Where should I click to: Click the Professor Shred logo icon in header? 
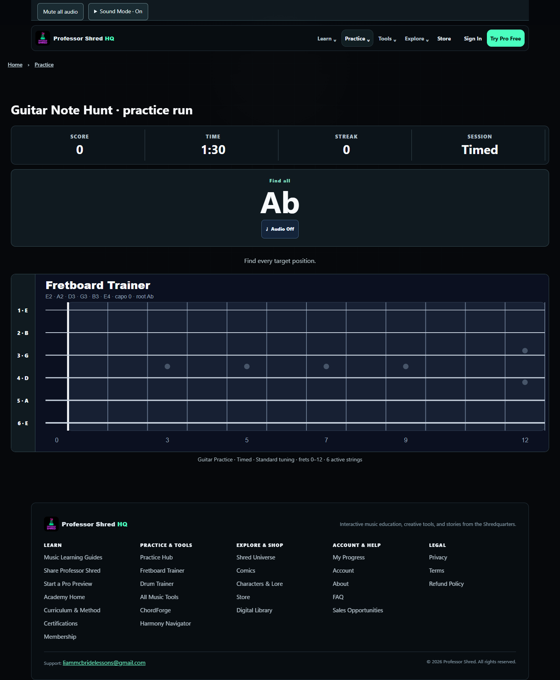pyautogui.click(x=43, y=38)
